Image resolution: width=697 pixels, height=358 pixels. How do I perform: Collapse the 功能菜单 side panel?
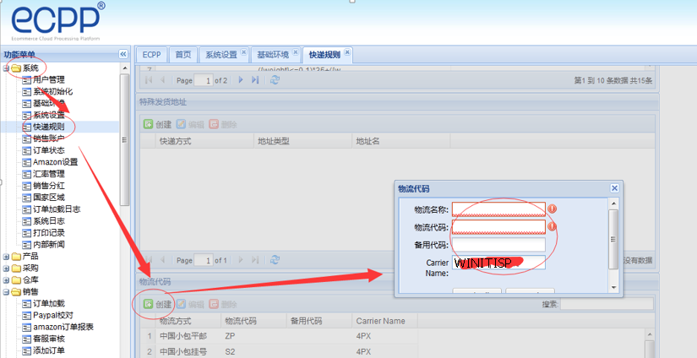123,54
